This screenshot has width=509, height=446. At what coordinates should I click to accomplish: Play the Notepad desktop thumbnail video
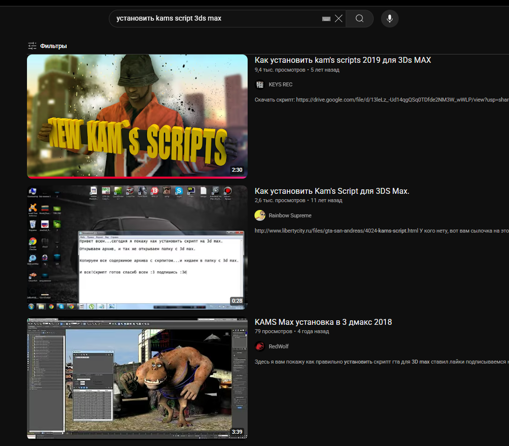pos(137,248)
